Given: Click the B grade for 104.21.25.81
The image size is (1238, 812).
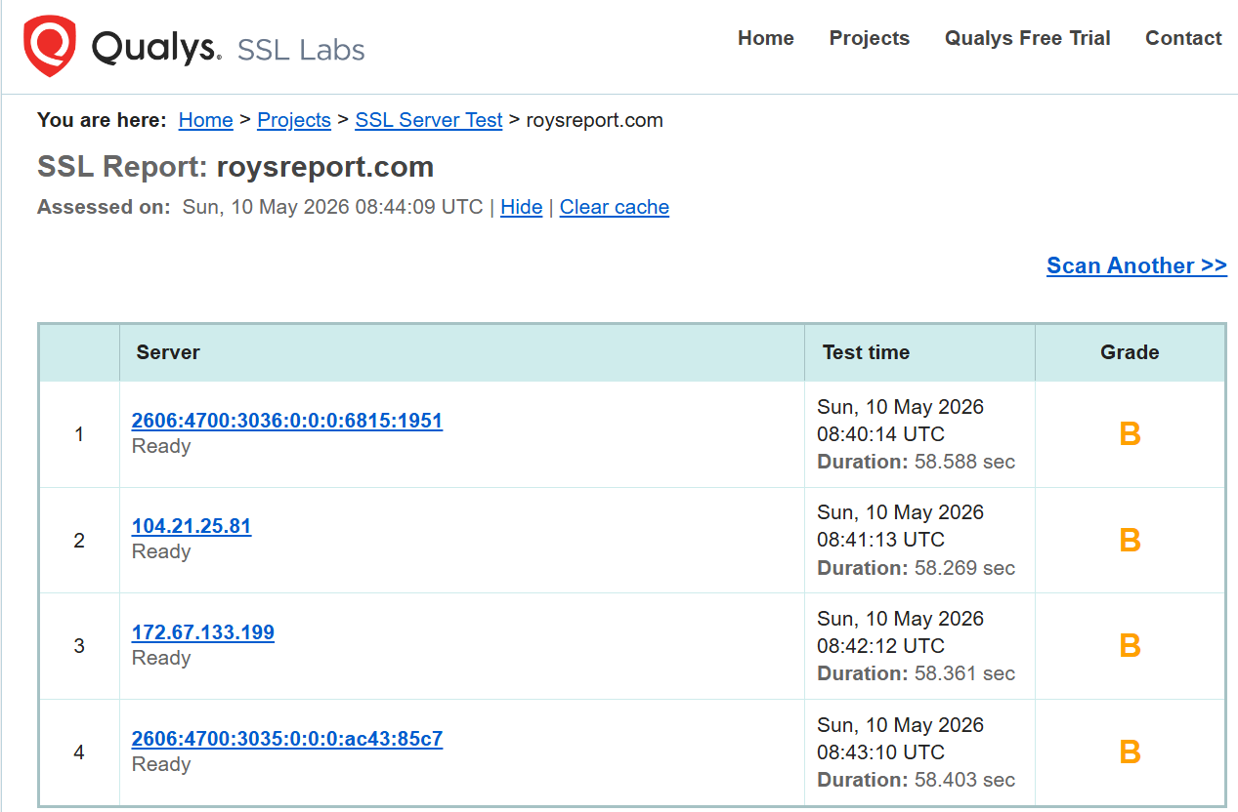Looking at the screenshot, I should [1130, 540].
